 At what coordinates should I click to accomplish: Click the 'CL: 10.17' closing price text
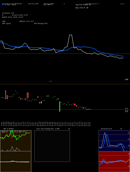click(48, 5)
